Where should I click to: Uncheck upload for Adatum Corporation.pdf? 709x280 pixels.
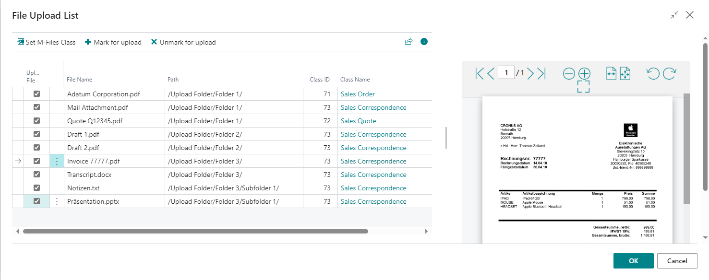coord(36,94)
